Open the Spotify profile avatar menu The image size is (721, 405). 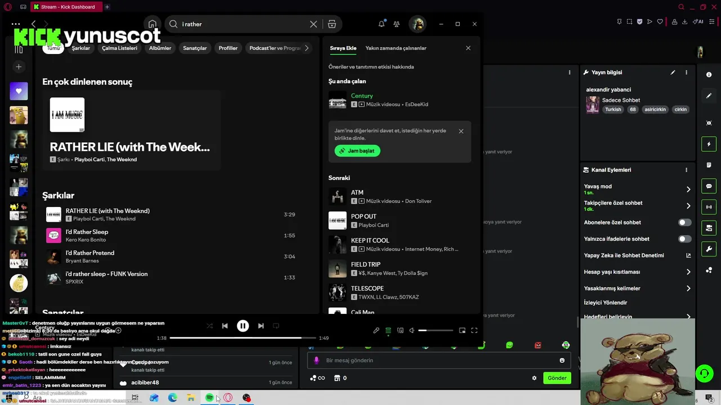(417, 24)
